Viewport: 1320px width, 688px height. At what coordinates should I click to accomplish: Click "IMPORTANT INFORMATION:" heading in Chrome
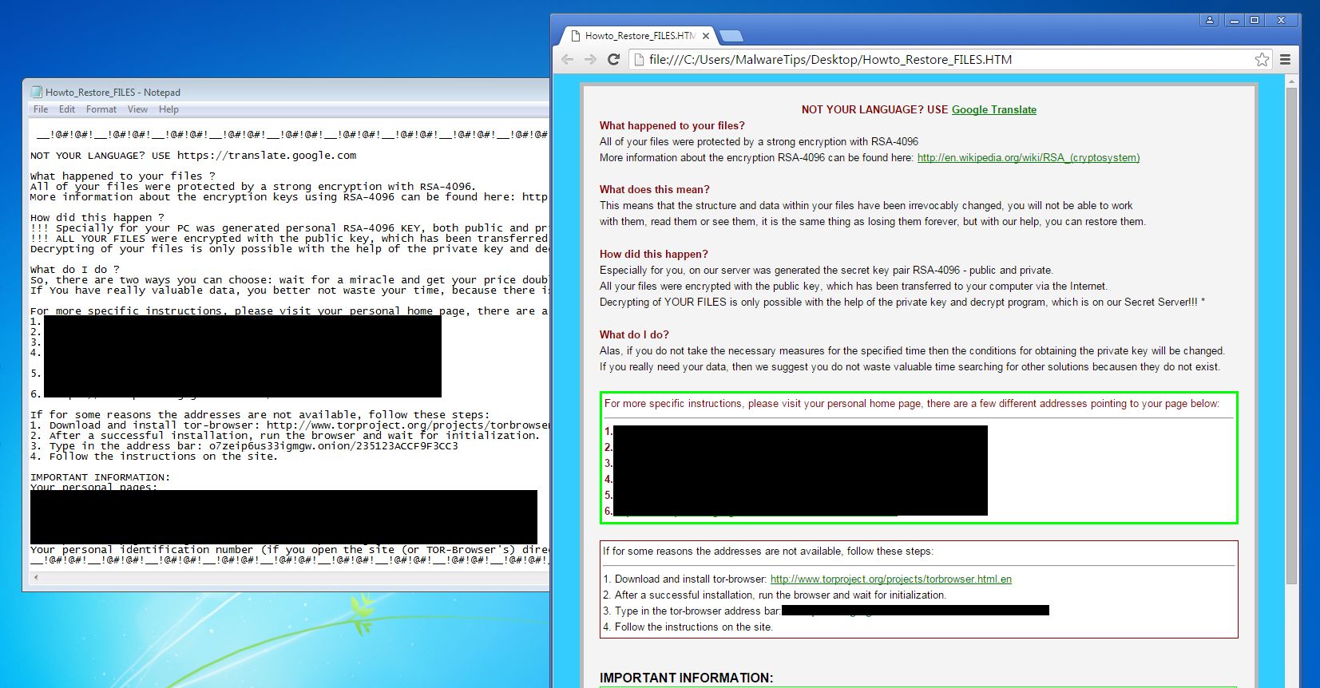(687, 678)
